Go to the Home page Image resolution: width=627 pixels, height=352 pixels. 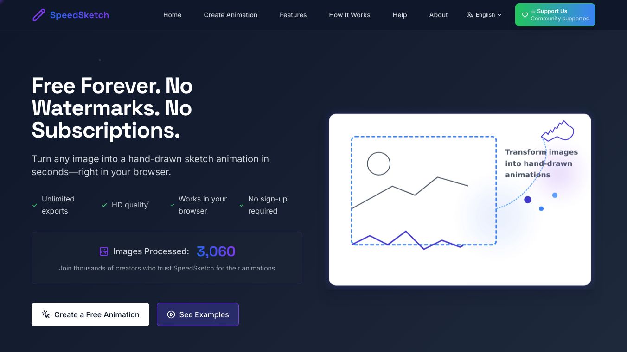click(172, 15)
